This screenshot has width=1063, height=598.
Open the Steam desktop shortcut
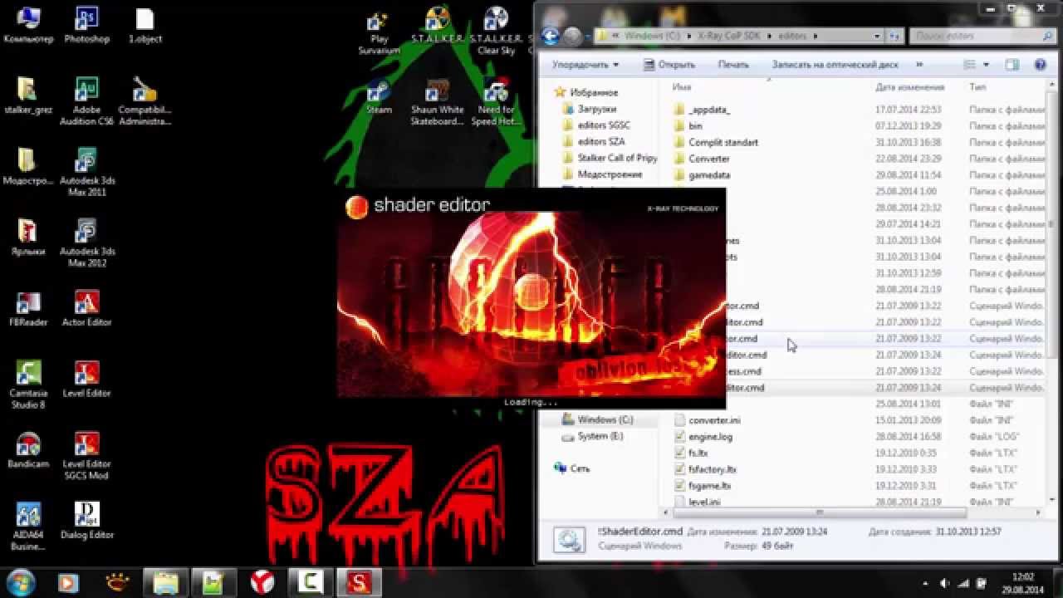379,96
